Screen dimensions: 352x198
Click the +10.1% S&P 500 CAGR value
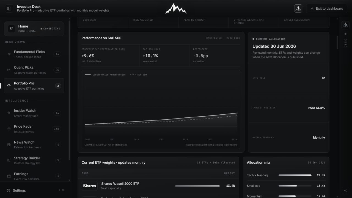tap(150, 56)
